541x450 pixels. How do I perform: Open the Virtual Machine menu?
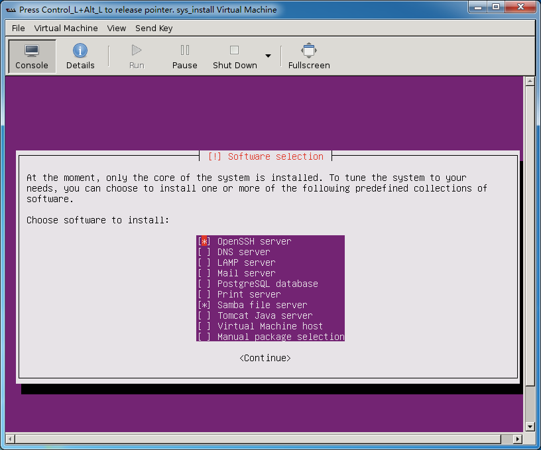[66, 28]
